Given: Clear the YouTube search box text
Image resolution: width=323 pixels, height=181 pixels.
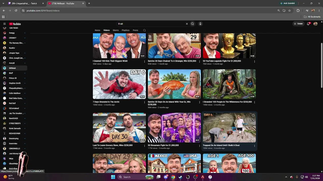Looking at the screenshot, I should pos(187,24).
